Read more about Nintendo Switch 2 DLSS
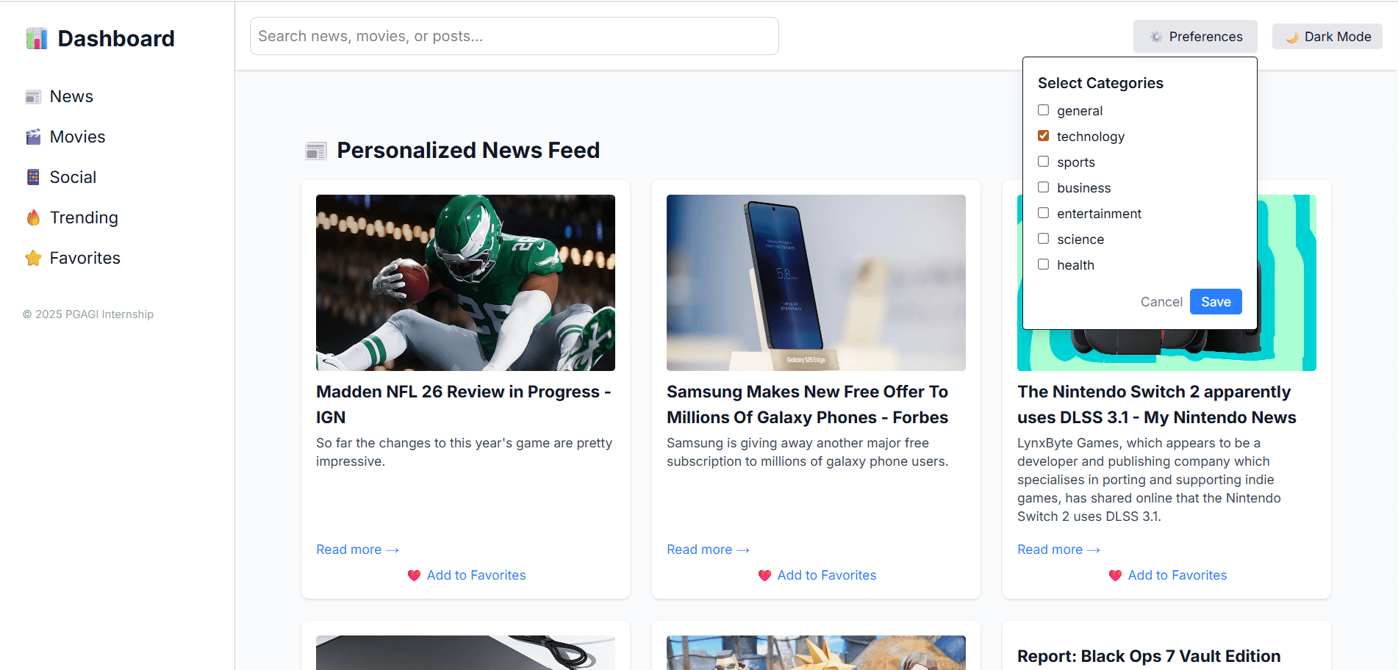Viewport: 1398px width, 670px height. (x=1058, y=550)
